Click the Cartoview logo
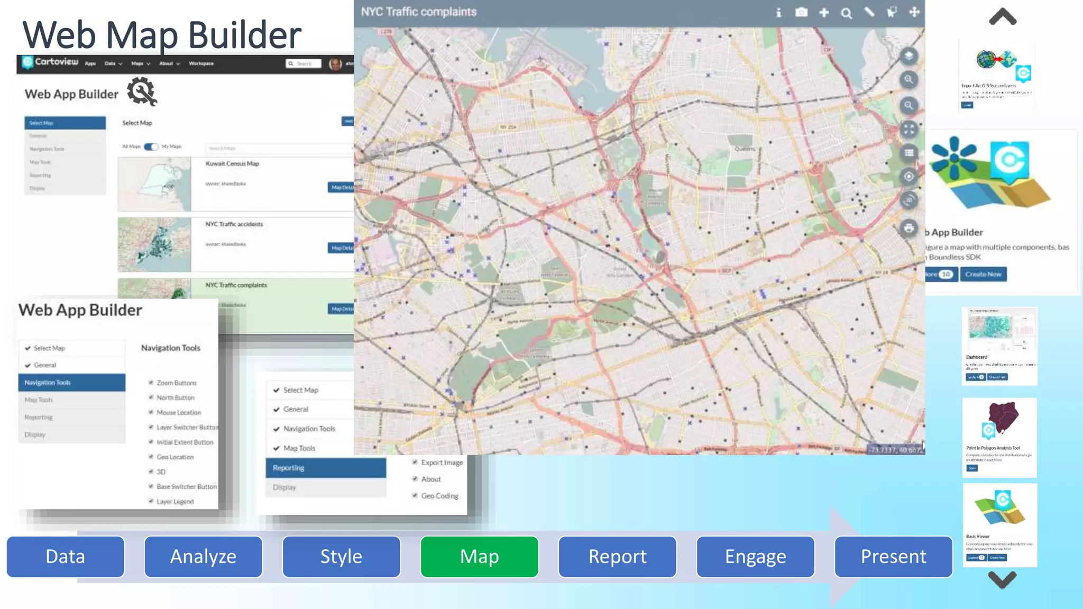 (x=51, y=62)
